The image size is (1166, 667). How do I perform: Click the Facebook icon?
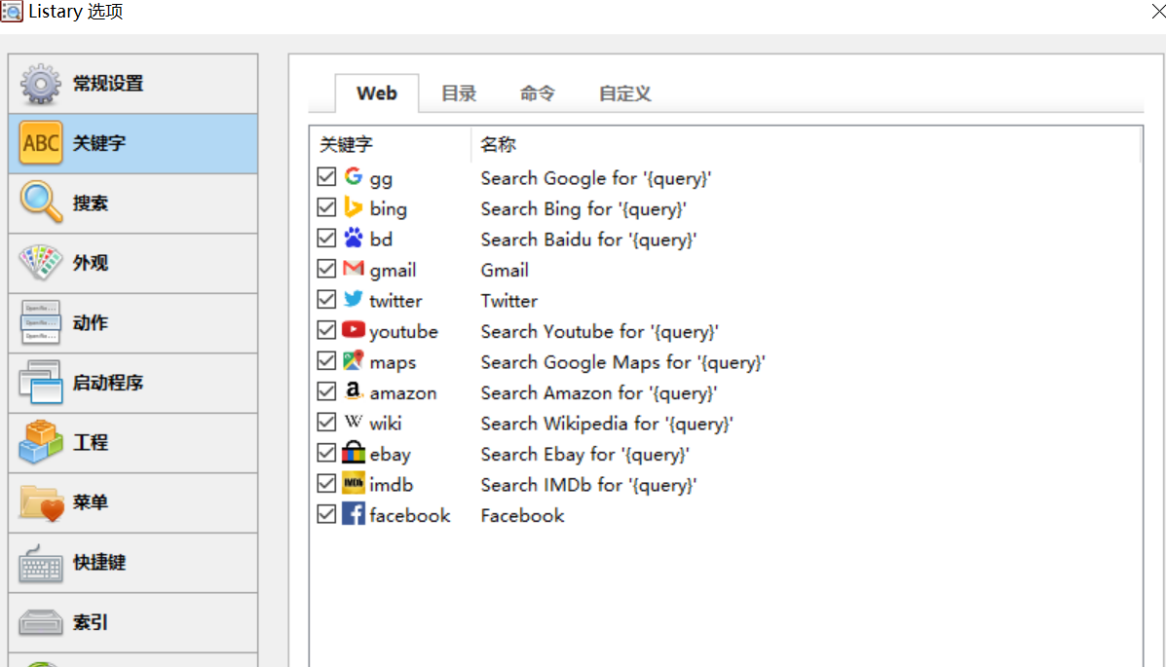pos(354,514)
